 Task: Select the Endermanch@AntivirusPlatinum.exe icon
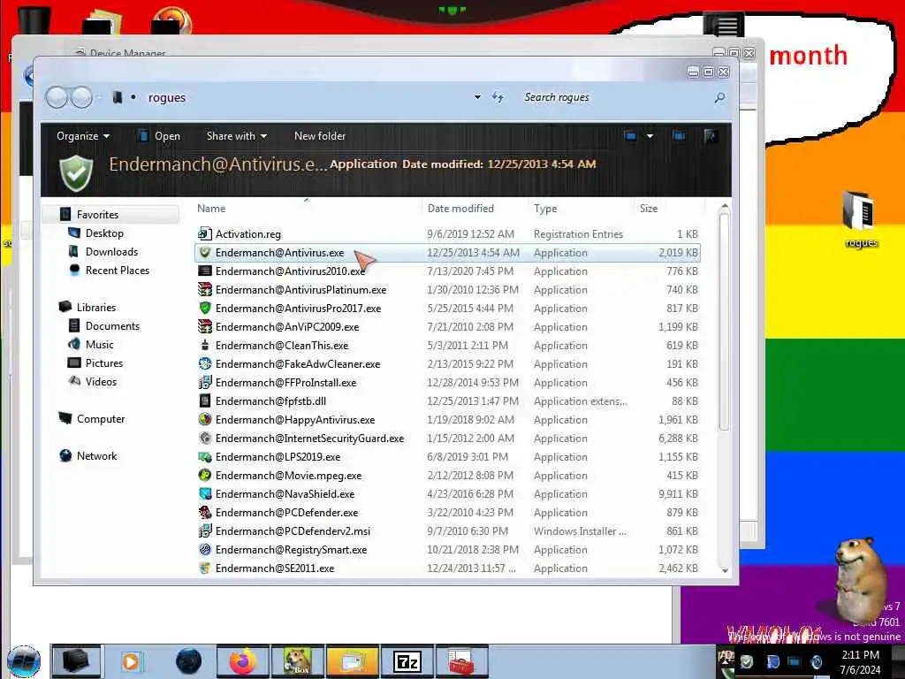coord(204,289)
